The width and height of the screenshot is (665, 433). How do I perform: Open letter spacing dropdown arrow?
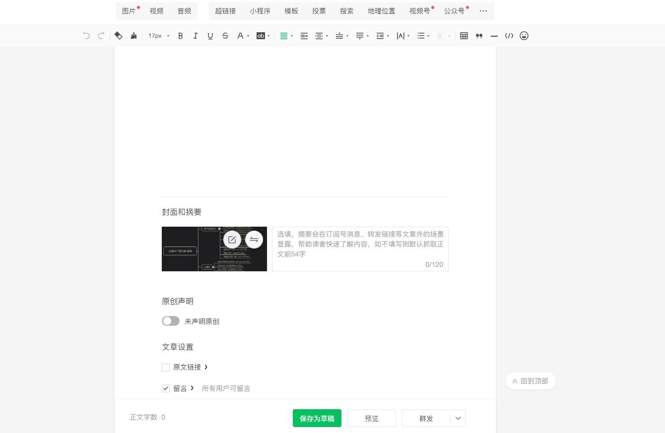408,36
